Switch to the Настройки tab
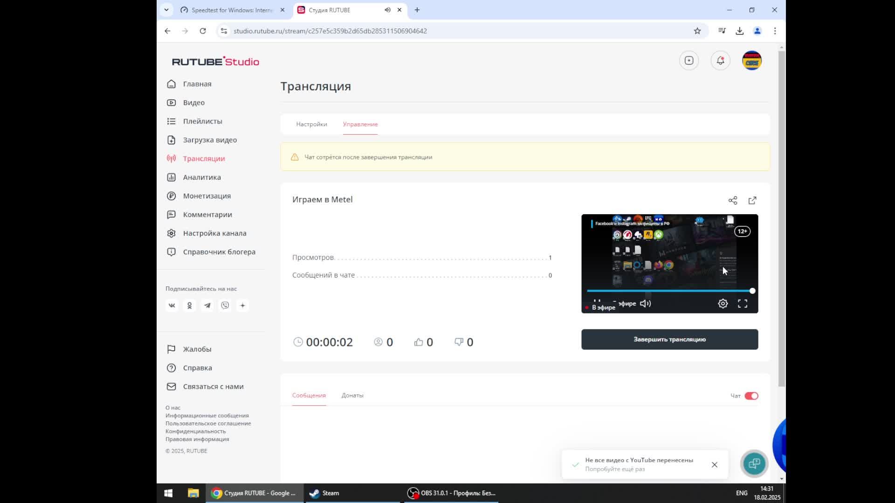 click(311, 124)
